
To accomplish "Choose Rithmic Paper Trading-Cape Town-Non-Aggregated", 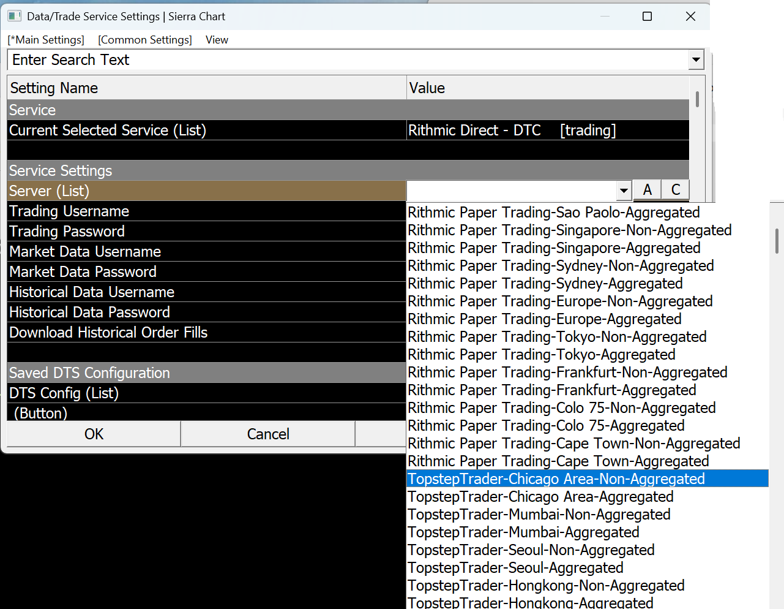I will 588,443.
